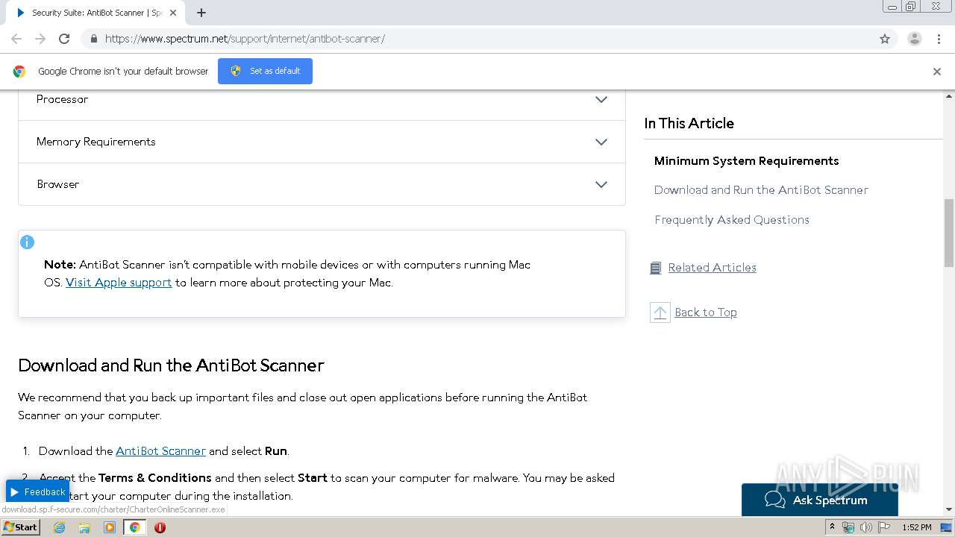Viewport: 955px width, 537px height.
Task: Click the padlock site info icon
Action: (93, 39)
